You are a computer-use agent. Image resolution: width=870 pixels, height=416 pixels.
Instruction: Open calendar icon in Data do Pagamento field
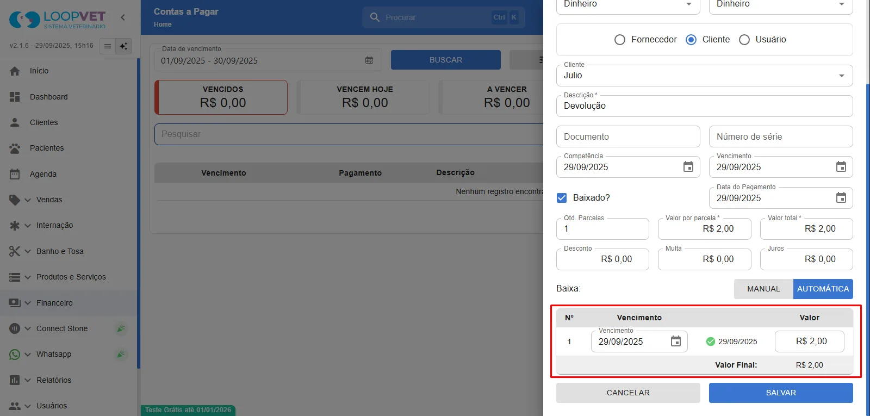click(841, 198)
